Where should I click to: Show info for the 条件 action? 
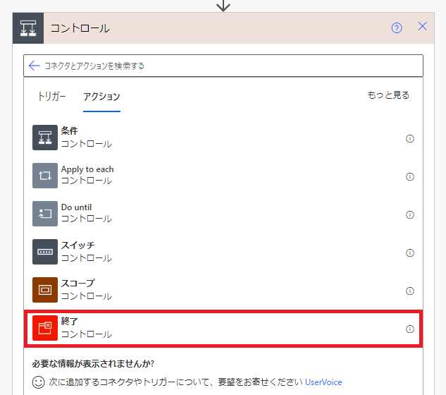point(410,139)
